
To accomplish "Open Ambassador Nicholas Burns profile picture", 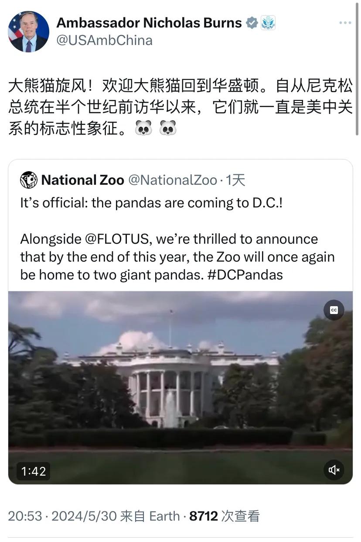I will point(28,31).
